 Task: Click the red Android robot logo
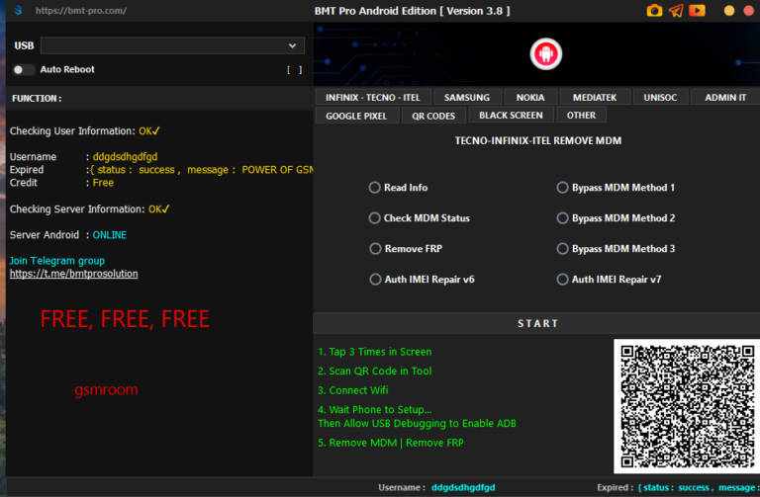(x=546, y=53)
